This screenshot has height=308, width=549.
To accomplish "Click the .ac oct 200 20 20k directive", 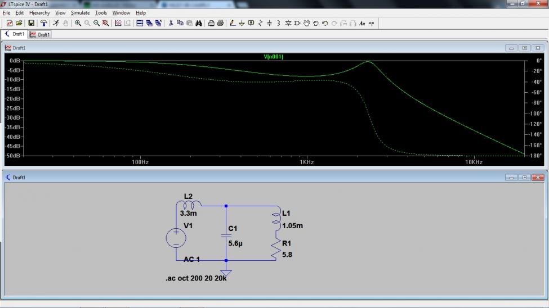I will click(x=196, y=278).
